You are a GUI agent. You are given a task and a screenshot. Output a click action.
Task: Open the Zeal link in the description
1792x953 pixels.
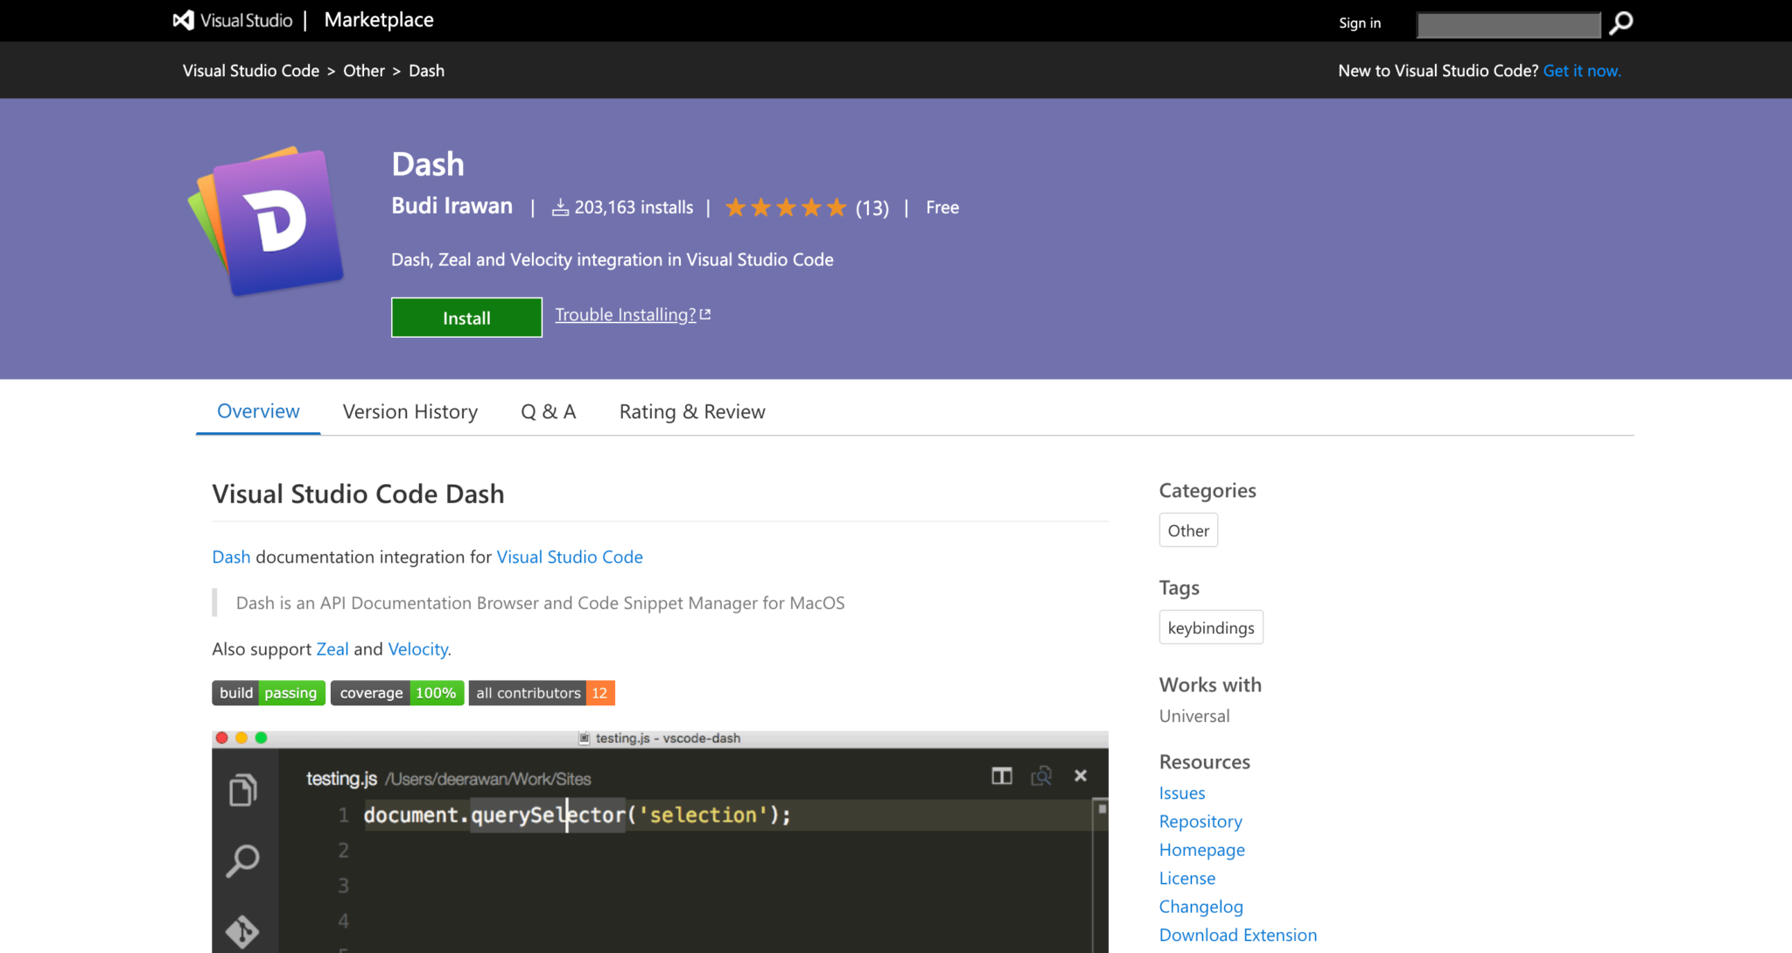(332, 648)
